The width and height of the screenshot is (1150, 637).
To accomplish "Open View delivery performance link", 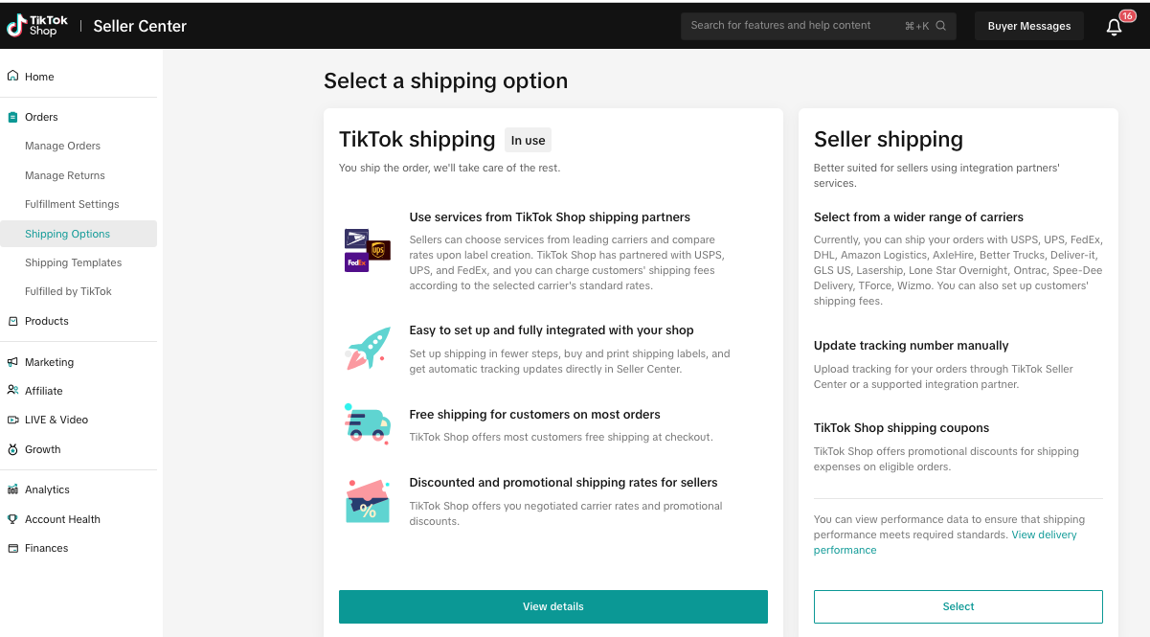I will tap(945, 542).
